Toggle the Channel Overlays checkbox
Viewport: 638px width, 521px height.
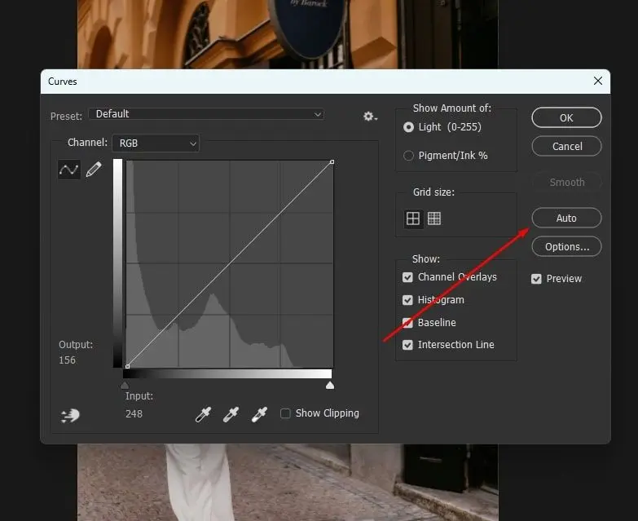[407, 277]
